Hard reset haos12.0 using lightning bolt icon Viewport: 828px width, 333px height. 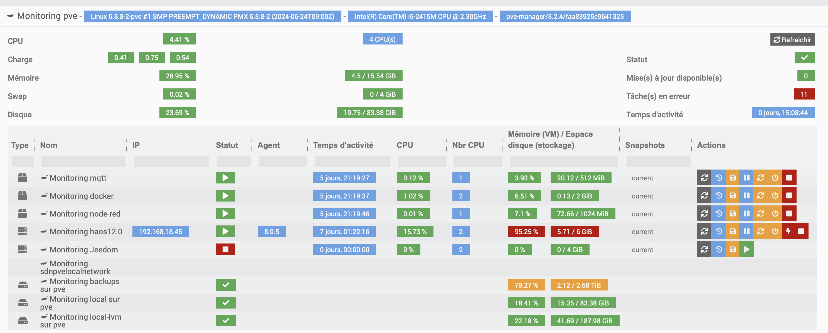pos(788,231)
